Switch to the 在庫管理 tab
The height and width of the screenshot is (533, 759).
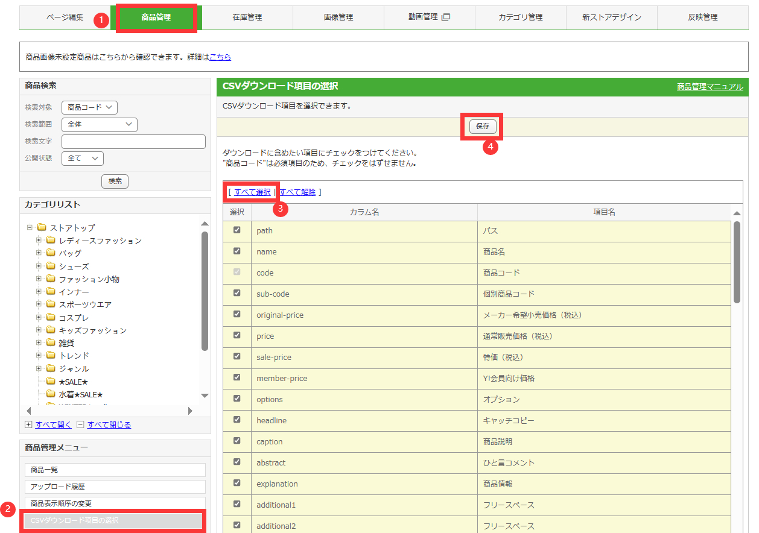click(247, 17)
